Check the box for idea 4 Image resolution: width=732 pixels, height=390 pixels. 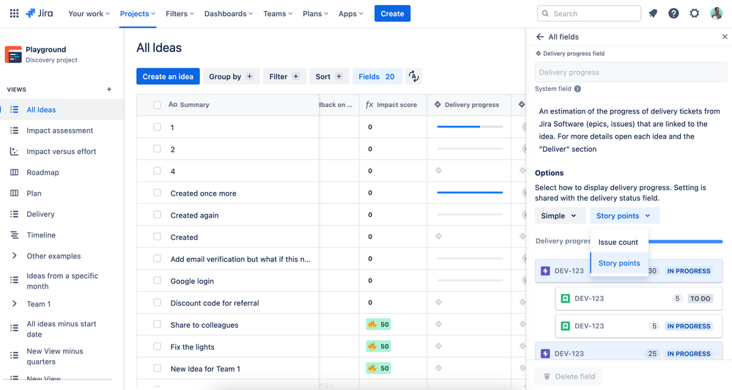(x=157, y=171)
